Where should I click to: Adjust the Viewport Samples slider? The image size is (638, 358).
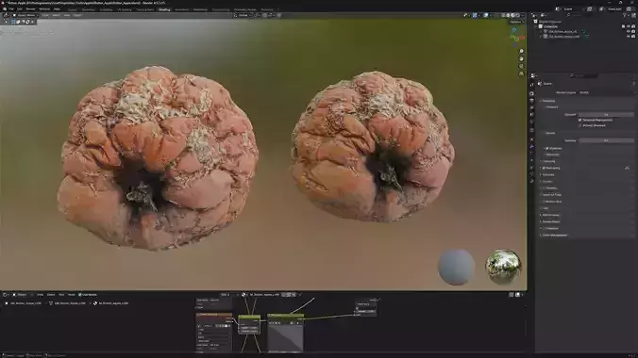coord(606,115)
